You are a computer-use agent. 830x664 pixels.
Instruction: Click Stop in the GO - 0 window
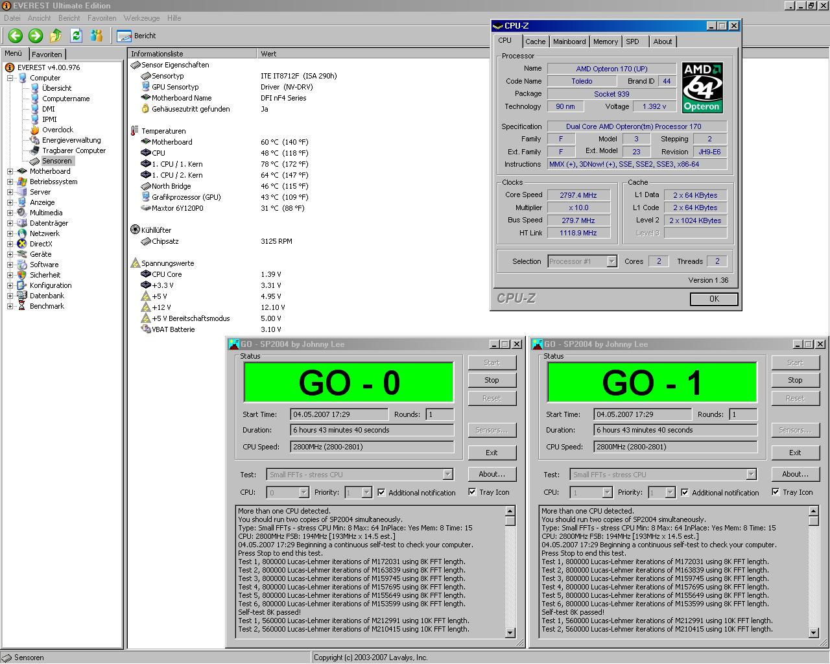tap(492, 380)
